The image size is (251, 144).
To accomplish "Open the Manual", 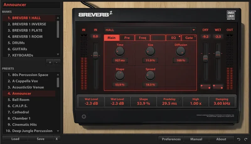I will click(x=196, y=139).
